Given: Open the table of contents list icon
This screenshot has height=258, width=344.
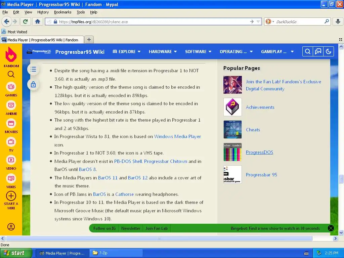Looking at the screenshot, I should pyautogui.click(x=33, y=69).
